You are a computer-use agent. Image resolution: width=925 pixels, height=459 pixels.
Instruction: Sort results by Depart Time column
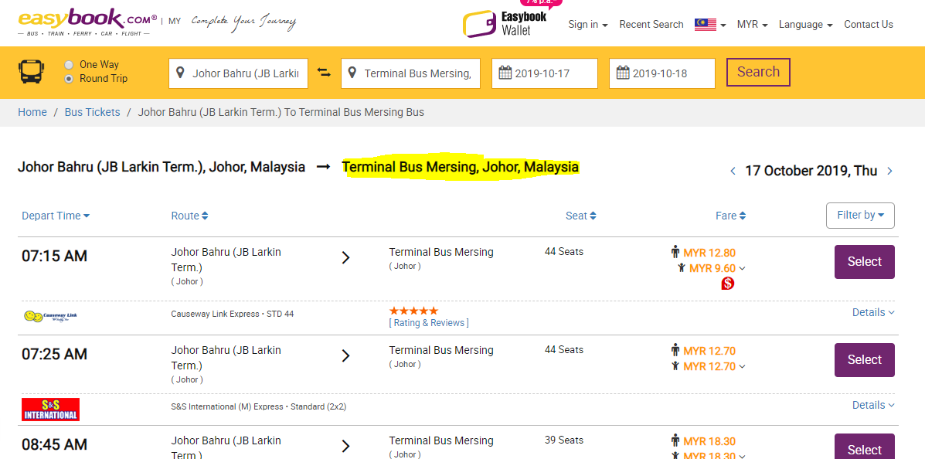pos(56,216)
